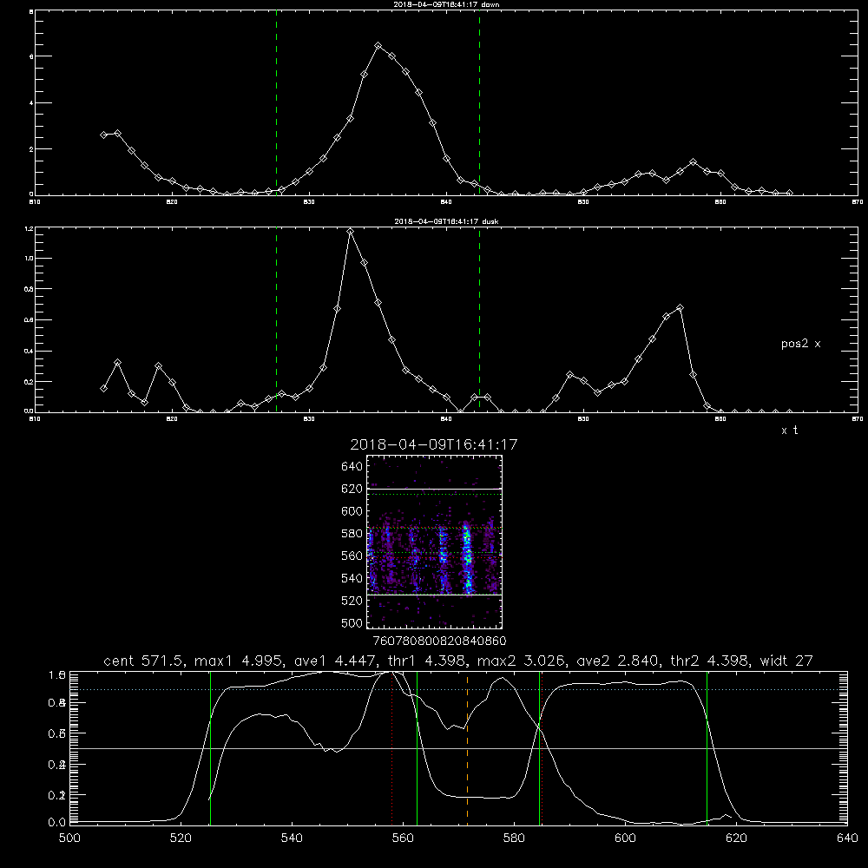Click the '2018-04-09T16:41:17 dawn' plot title
868x868 pixels.
446,4
